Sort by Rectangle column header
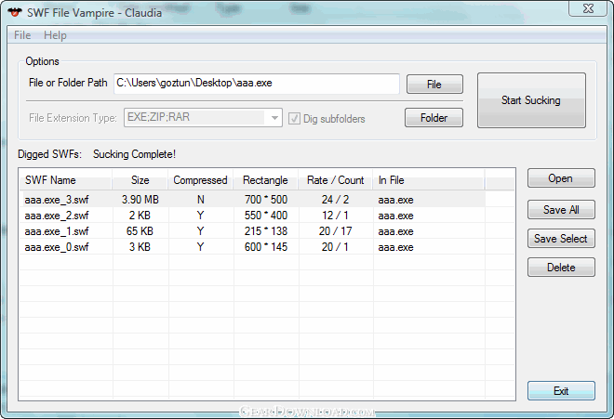This screenshot has width=614, height=419. (x=265, y=180)
